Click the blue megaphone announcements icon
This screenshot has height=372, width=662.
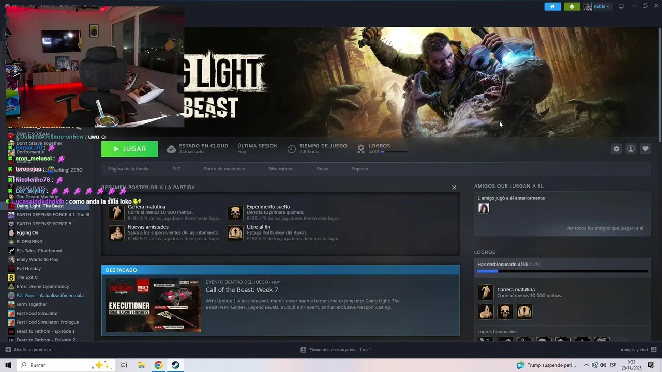pyautogui.click(x=552, y=6)
